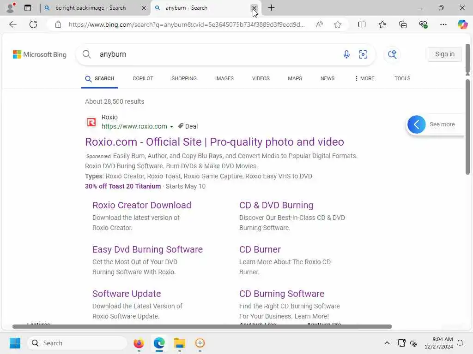
Task: Switch to the SHOPPING tab
Action: [184, 78]
